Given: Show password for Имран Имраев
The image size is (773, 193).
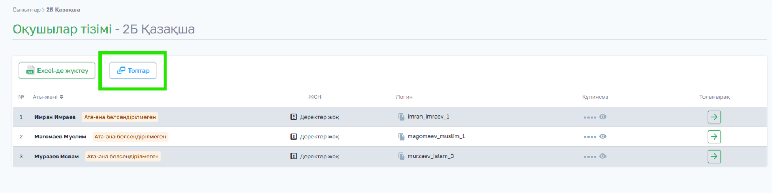Looking at the screenshot, I should coord(603,117).
